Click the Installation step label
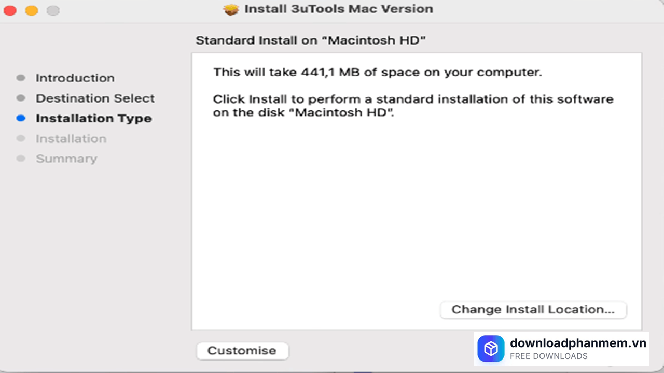 pos(71,139)
